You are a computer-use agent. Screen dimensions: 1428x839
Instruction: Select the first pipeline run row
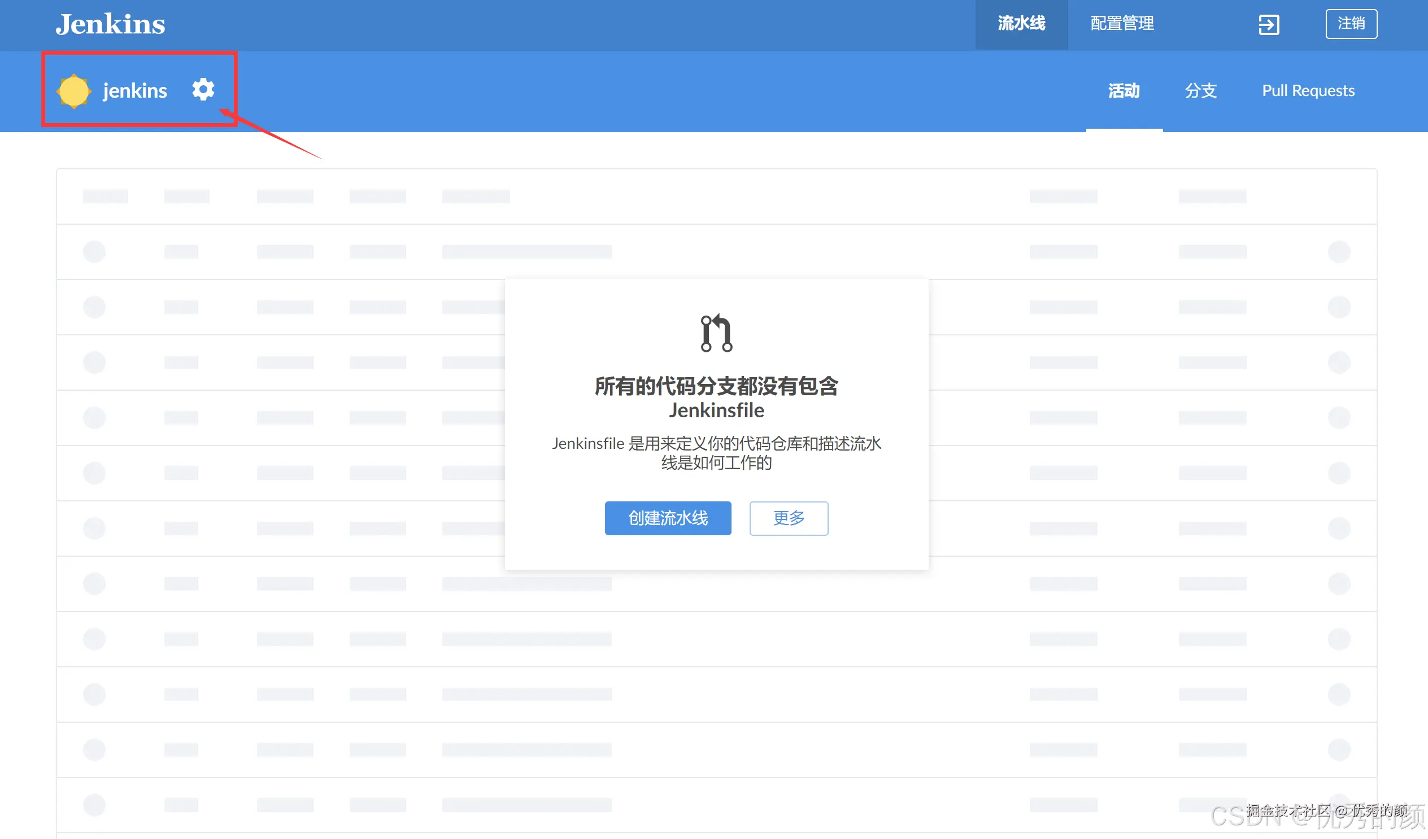point(397,251)
